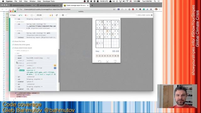
Task: Open the Apple menu
Action: tap(3, 1)
